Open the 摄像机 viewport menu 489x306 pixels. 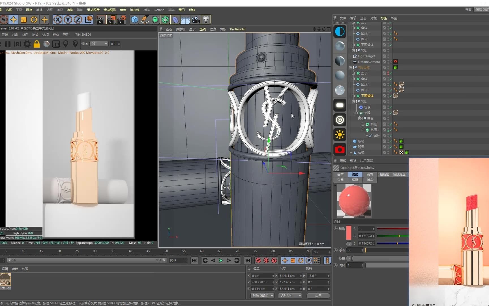tap(181, 29)
